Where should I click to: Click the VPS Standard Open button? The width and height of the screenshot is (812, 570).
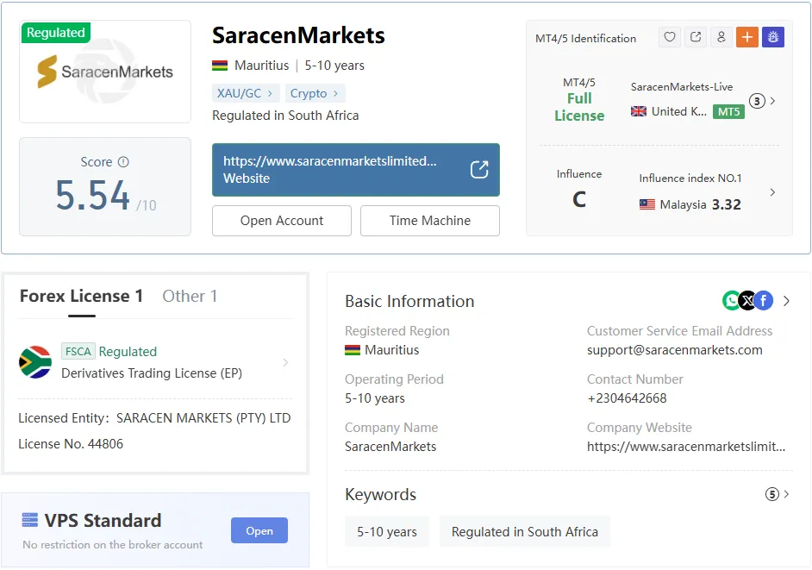pos(259,530)
